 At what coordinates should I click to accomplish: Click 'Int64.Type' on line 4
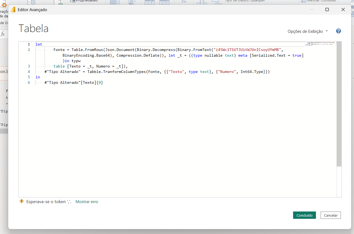pyautogui.click(x=252, y=72)
